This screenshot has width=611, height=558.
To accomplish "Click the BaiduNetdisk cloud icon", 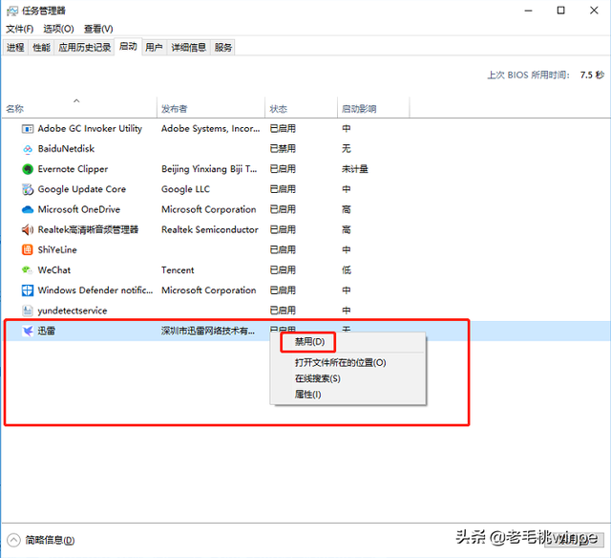I will pos(28,149).
